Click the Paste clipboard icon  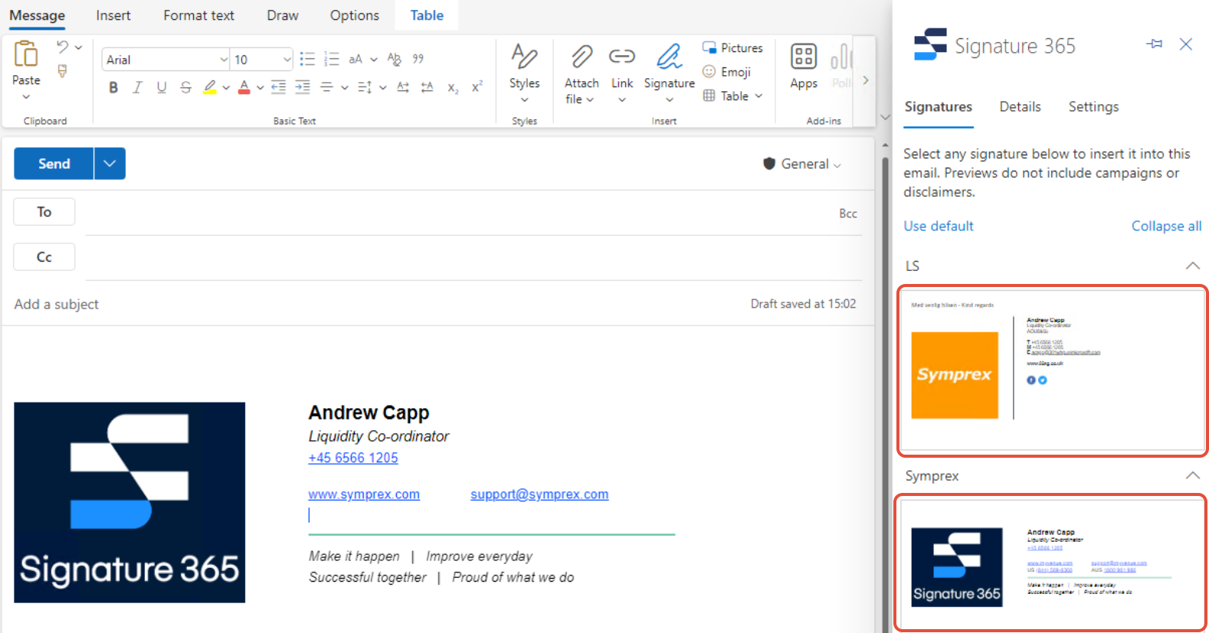click(25, 54)
